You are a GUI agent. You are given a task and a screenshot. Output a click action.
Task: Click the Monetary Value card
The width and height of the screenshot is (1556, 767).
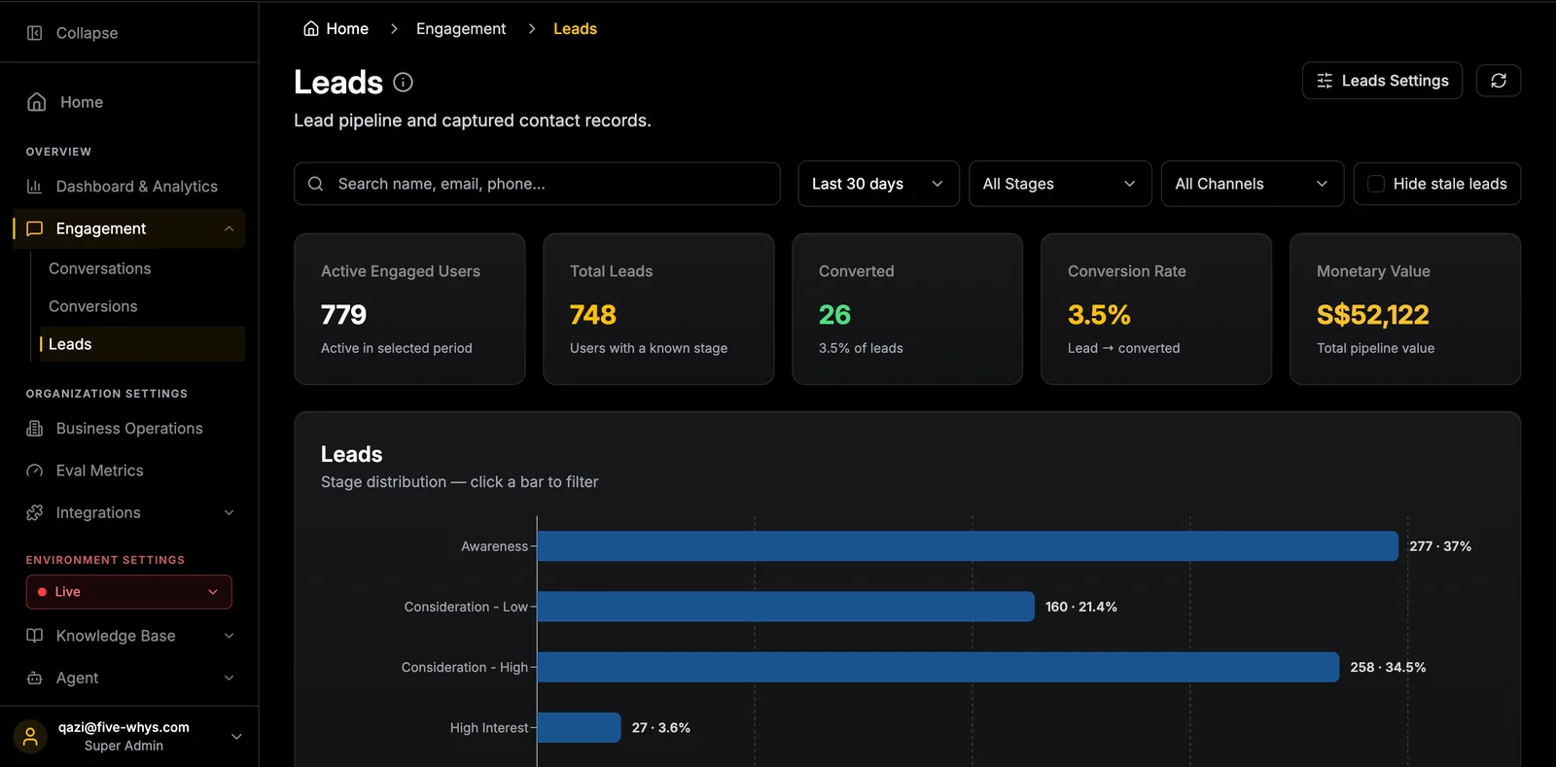point(1405,309)
